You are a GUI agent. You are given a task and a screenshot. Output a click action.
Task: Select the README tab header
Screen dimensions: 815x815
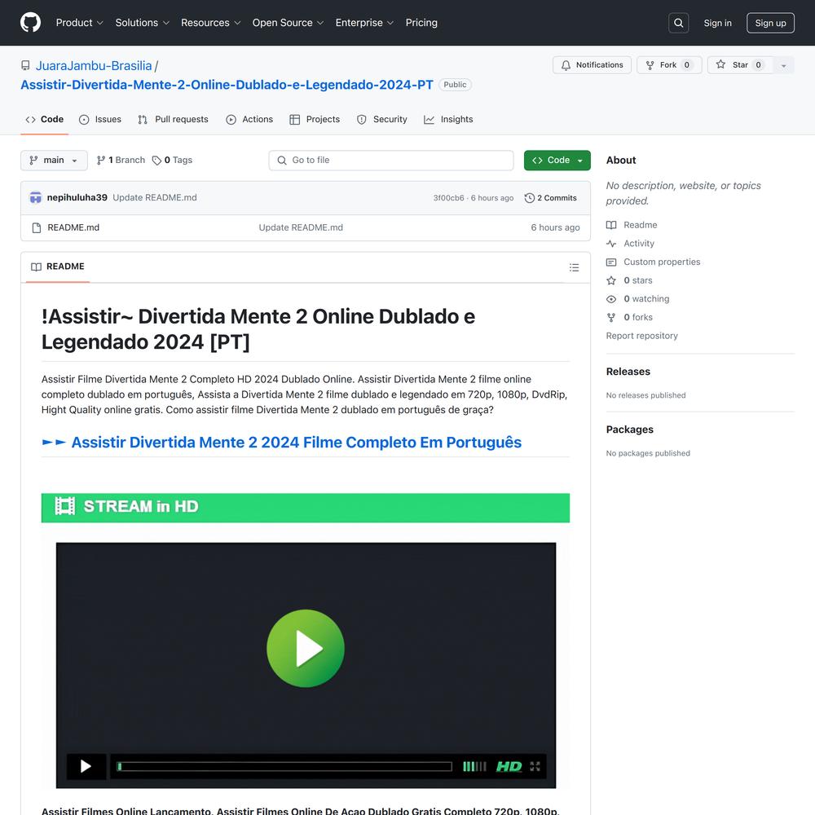click(58, 267)
